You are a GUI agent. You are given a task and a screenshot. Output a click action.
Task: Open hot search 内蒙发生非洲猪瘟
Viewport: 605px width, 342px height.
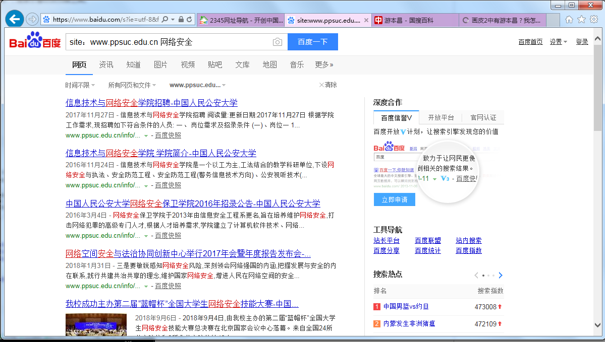tap(409, 324)
